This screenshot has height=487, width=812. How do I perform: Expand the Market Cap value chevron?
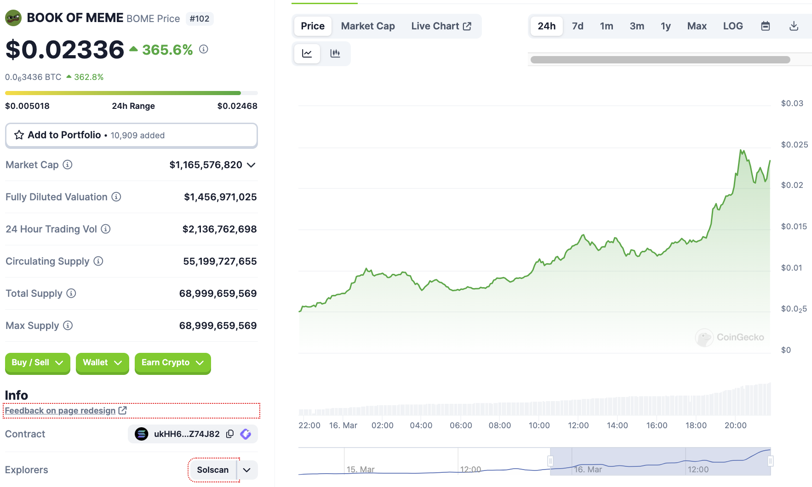click(x=251, y=165)
